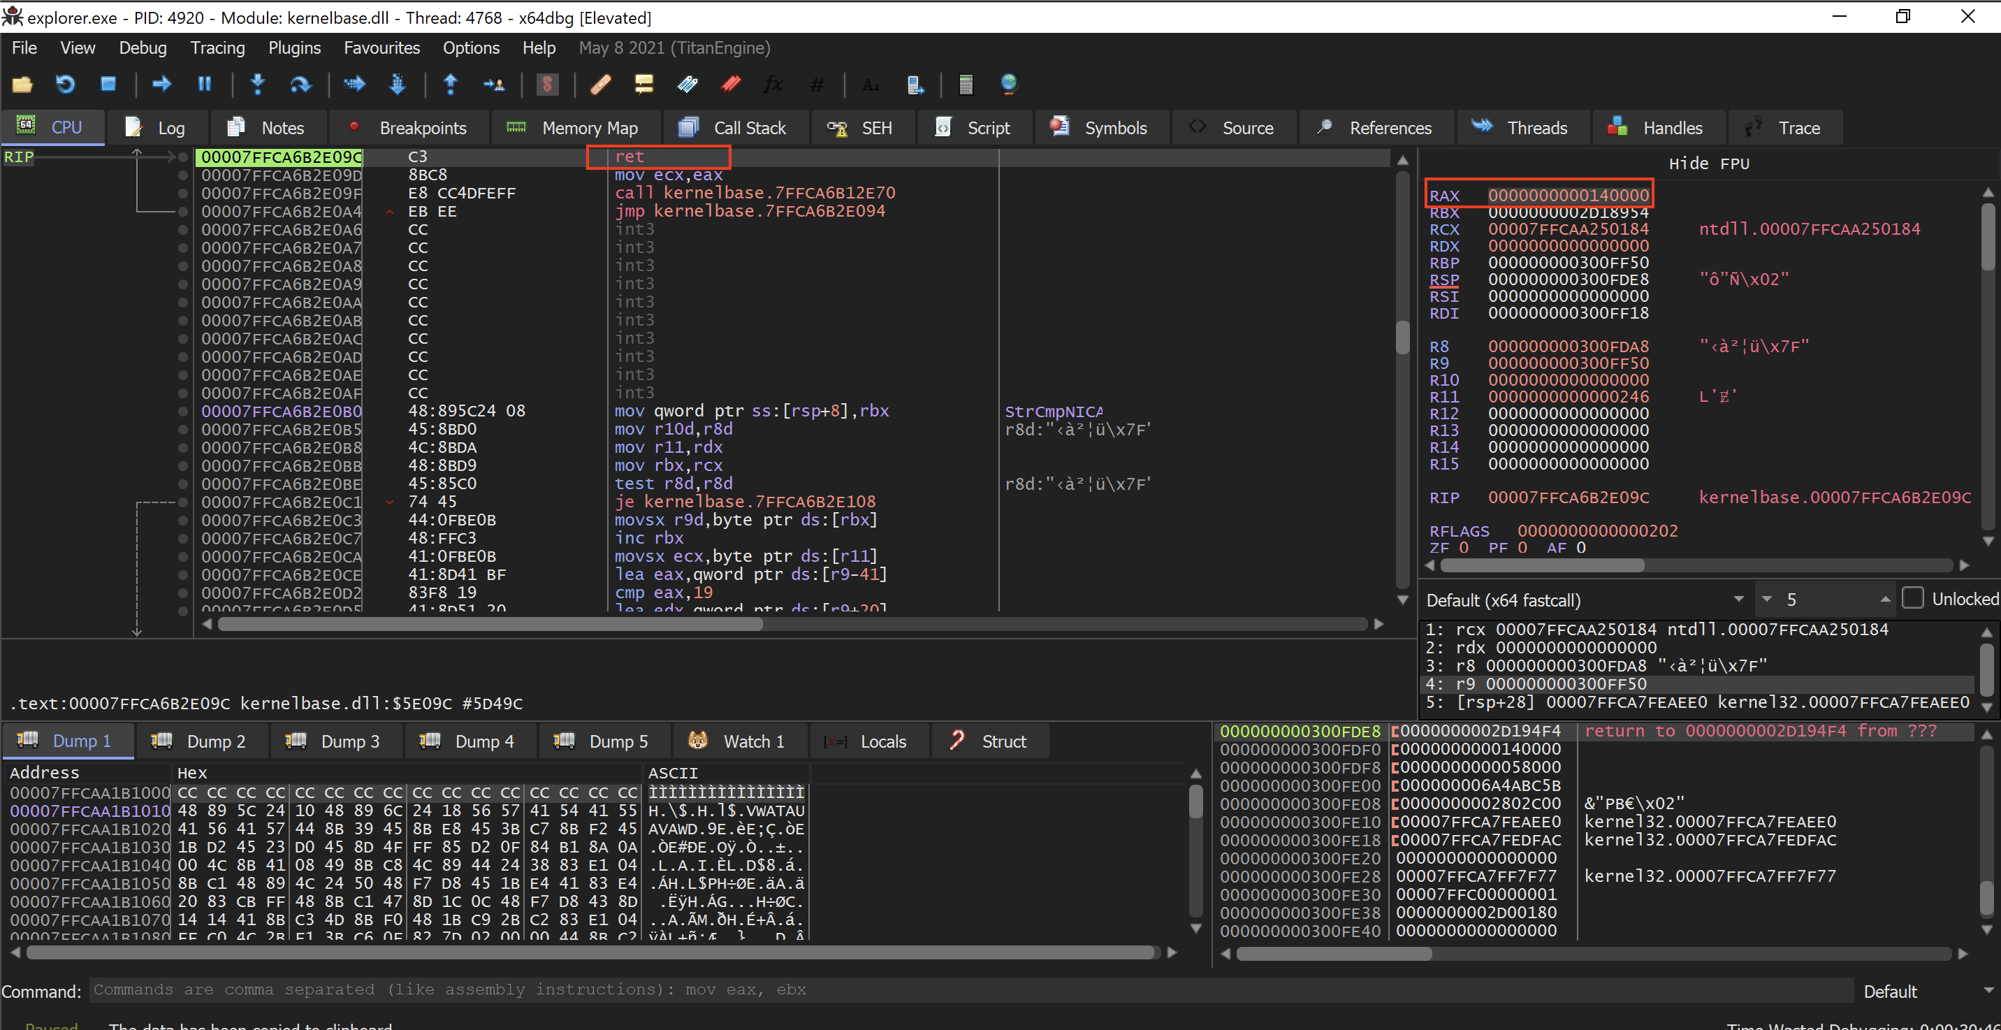Open the Debug menu
2001x1030 pixels.
pyautogui.click(x=143, y=48)
